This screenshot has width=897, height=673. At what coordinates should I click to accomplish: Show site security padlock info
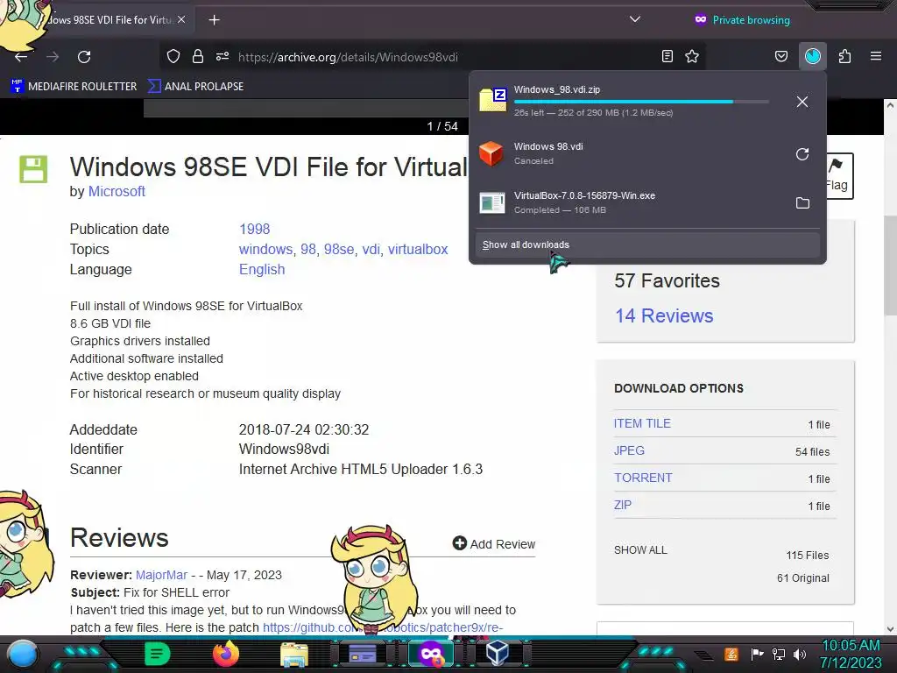click(x=198, y=56)
